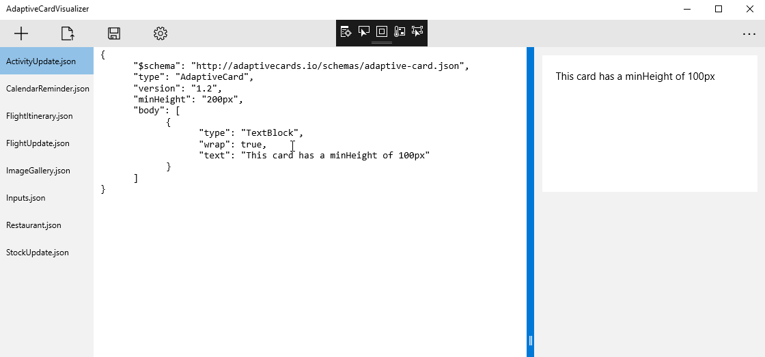Click the "type": "AdaptiveCard" line
765x357 pixels.
tap(194, 77)
